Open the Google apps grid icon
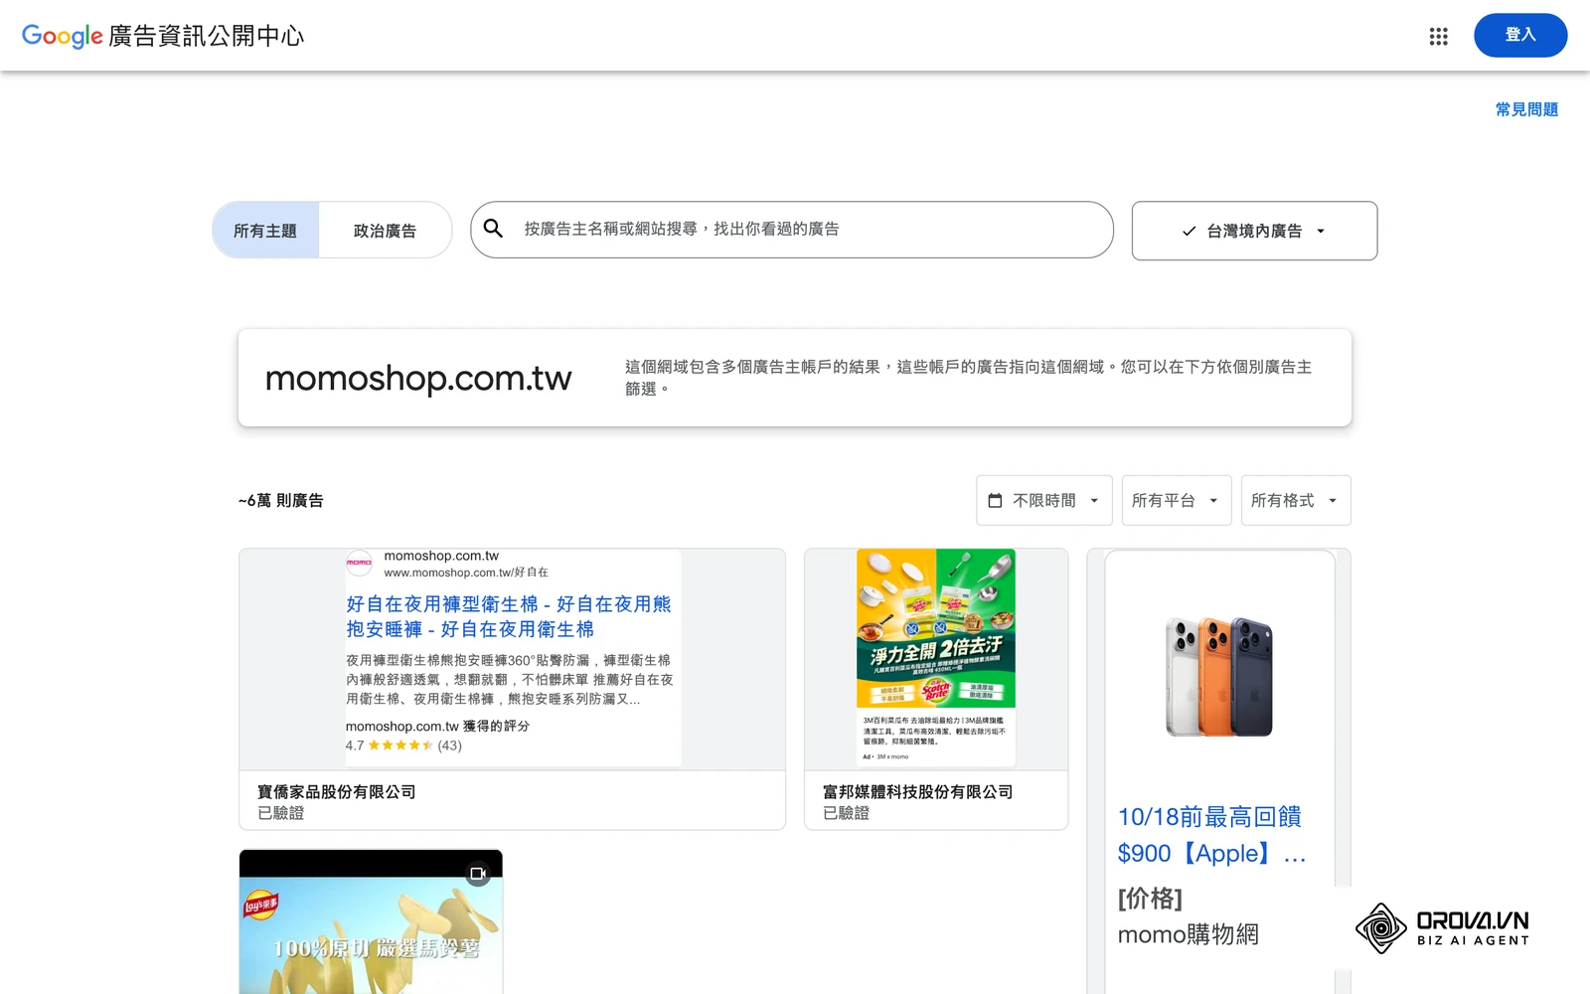The image size is (1590, 994). tap(1438, 37)
